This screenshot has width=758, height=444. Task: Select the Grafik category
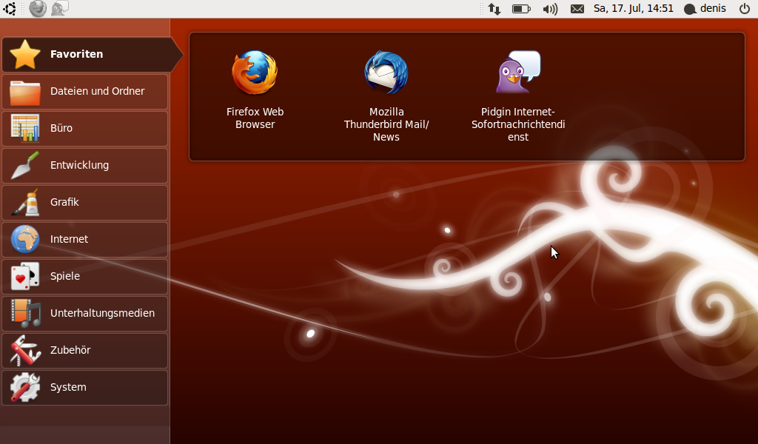coord(85,203)
